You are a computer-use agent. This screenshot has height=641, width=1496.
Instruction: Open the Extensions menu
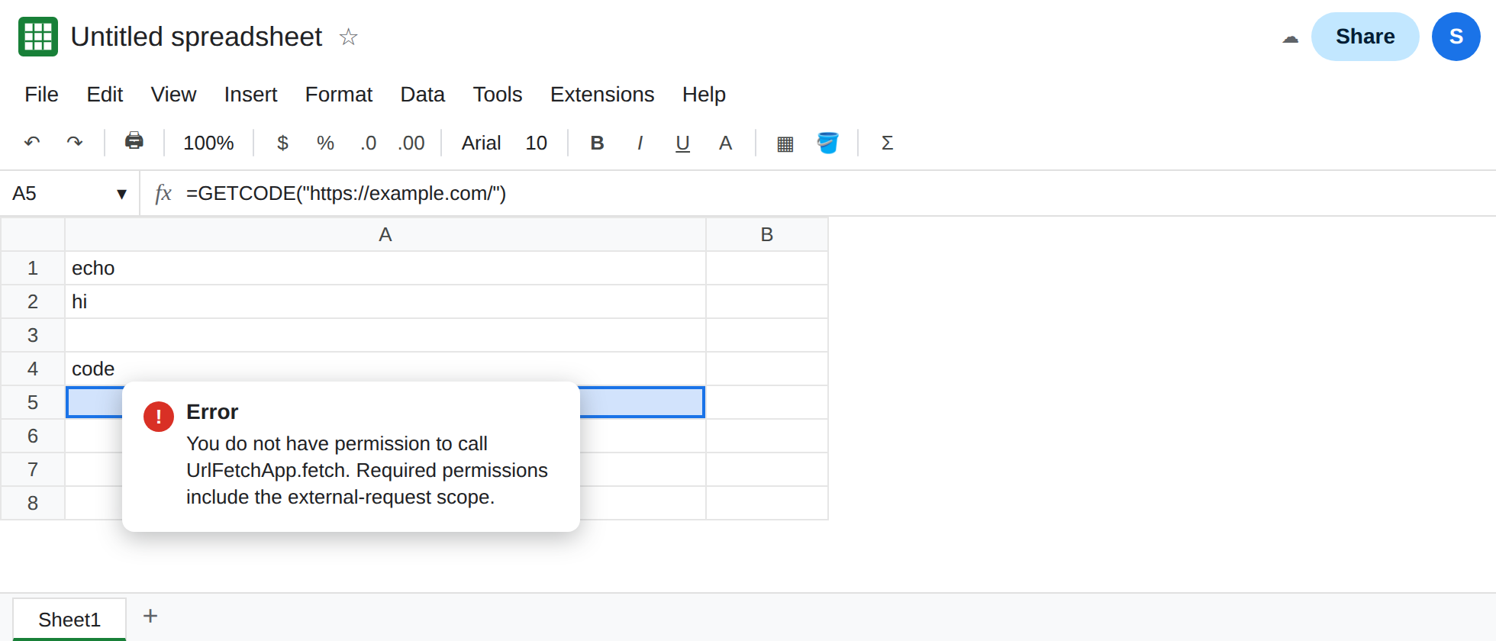602,94
